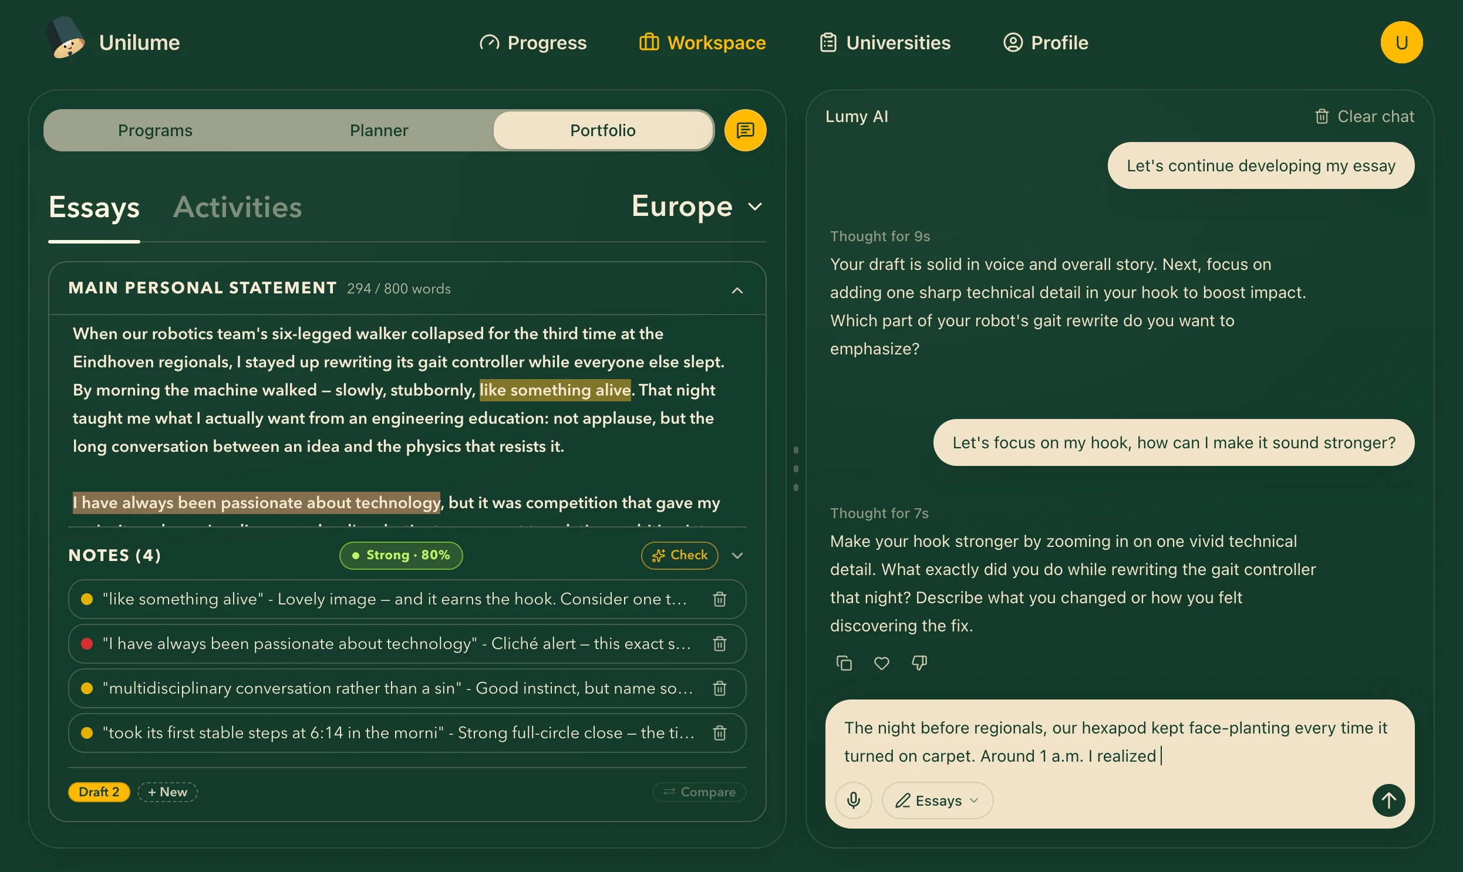Click the yellow user avatar U
Screen dimensions: 1463x872
(x=1401, y=42)
